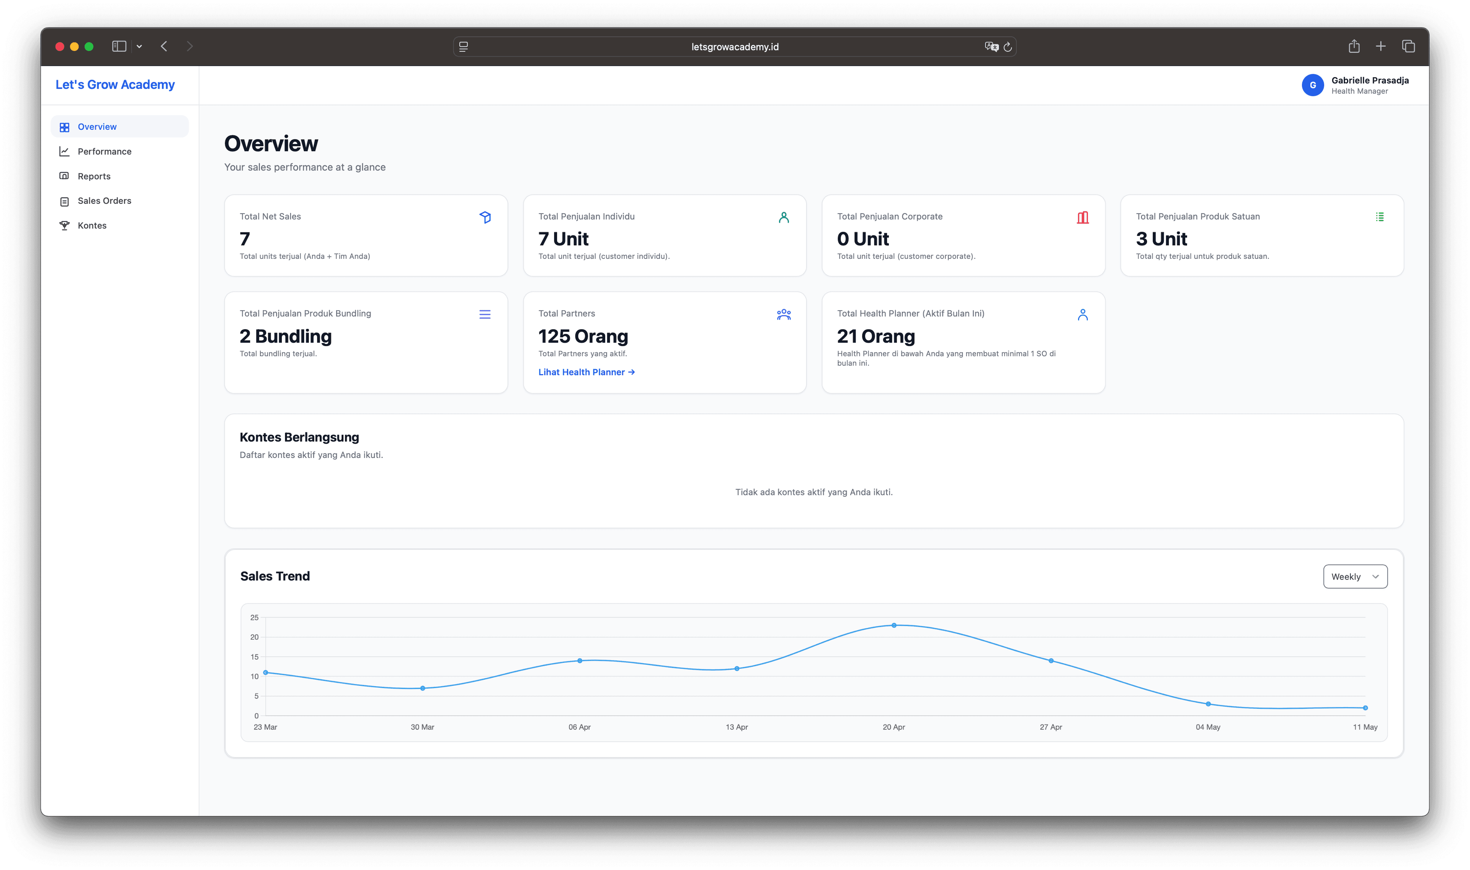Open the Safari share button

point(1354,46)
